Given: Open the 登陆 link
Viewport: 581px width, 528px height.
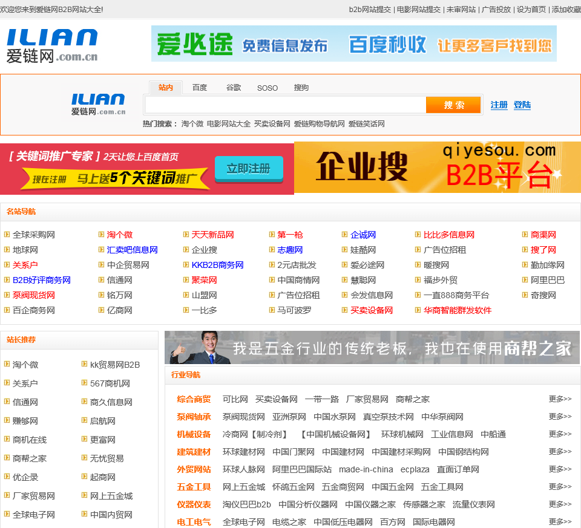Looking at the screenshot, I should tap(522, 105).
